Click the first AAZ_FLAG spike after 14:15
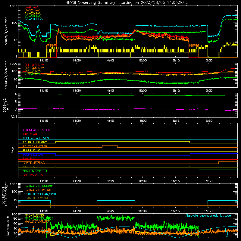This screenshot has width=241, height=241. [56, 167]
